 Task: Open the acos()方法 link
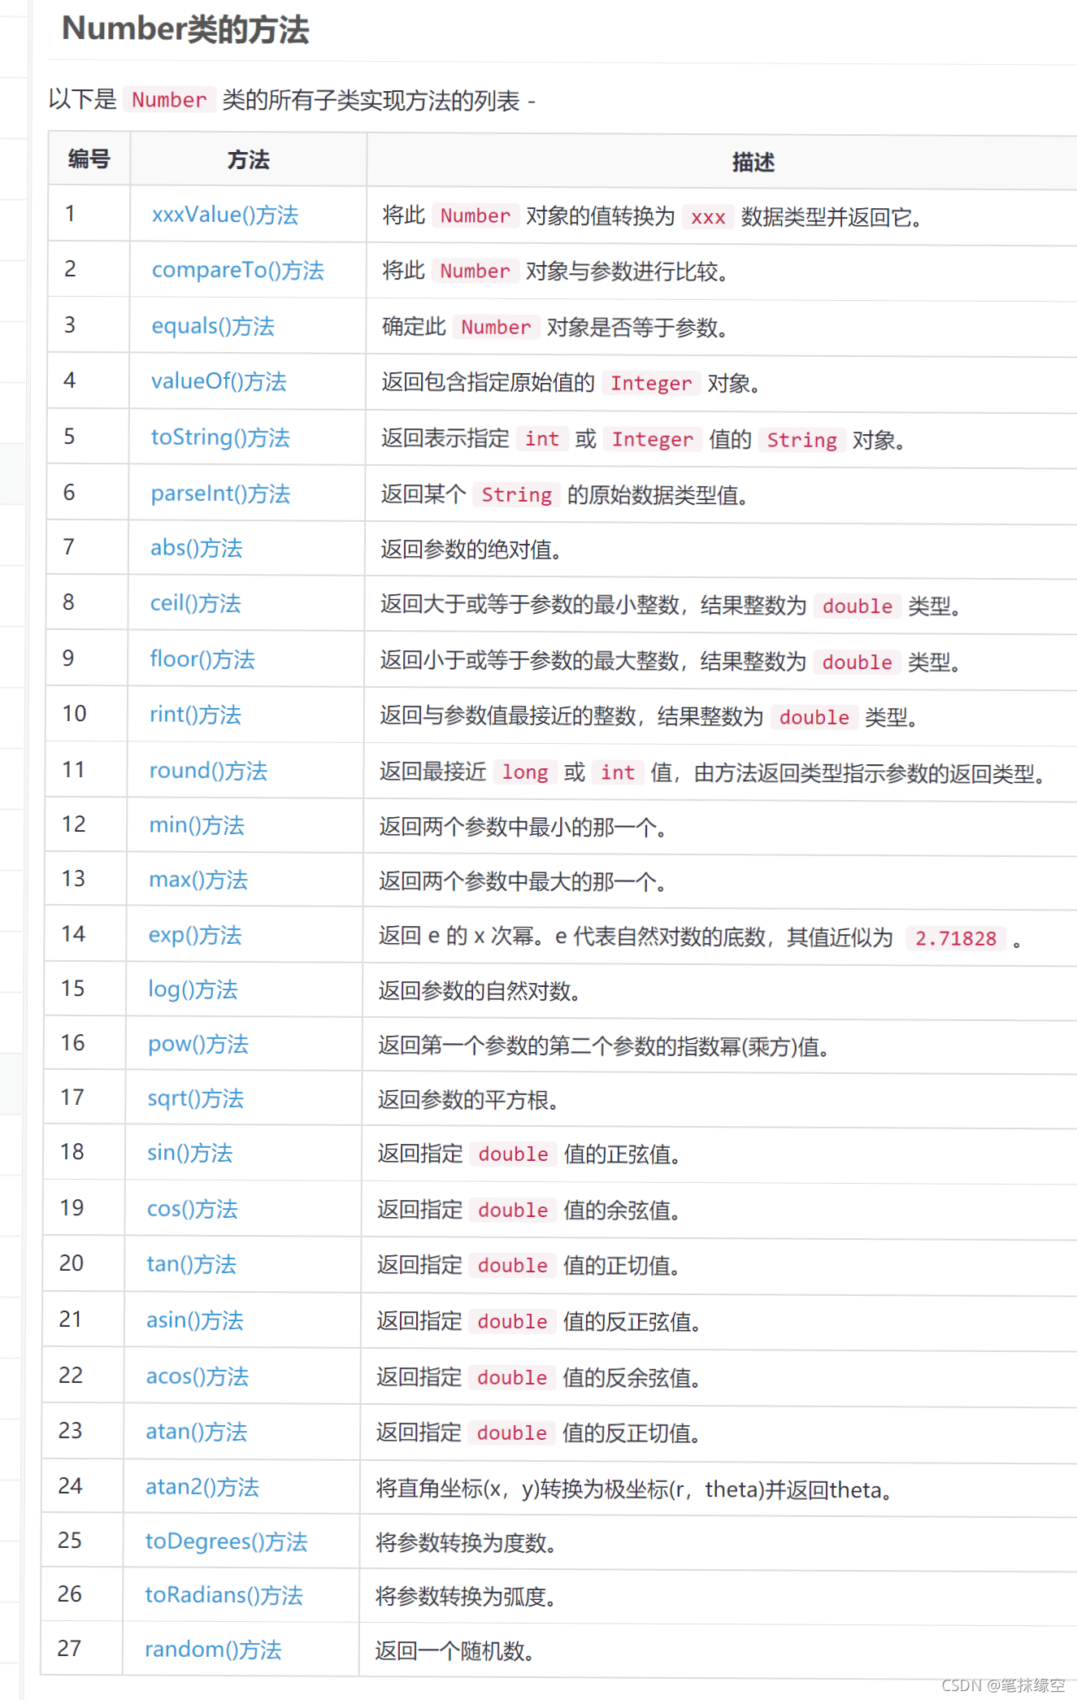coord(197,1376)
